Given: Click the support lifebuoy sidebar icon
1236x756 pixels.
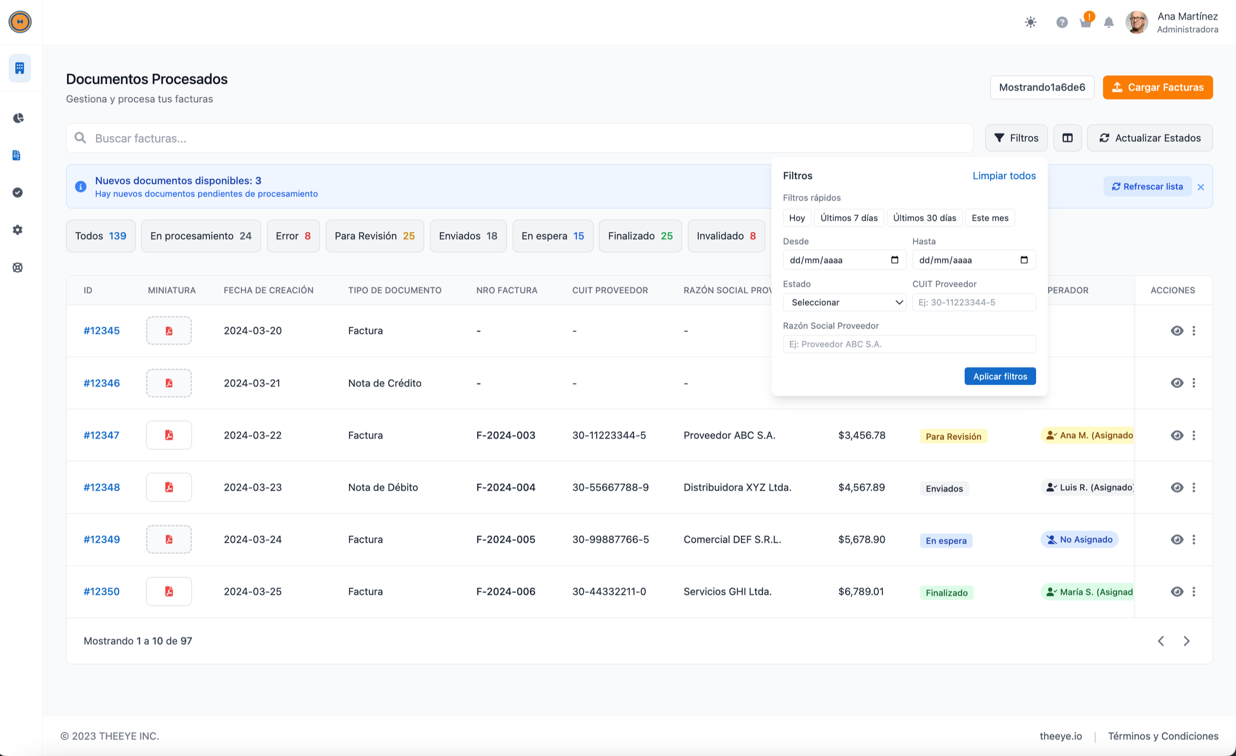Looking at the screenshot, I should point(17,267).
